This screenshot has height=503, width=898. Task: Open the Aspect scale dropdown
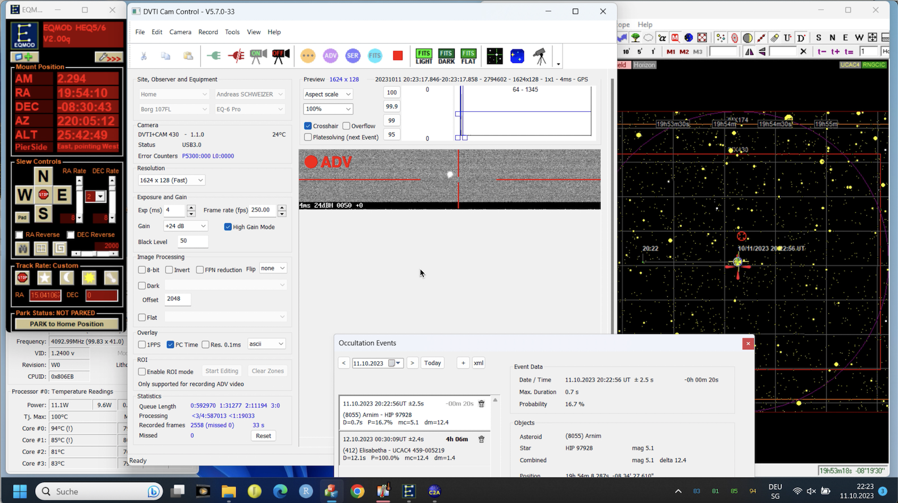pyautogui.click(x=328, y=94)
